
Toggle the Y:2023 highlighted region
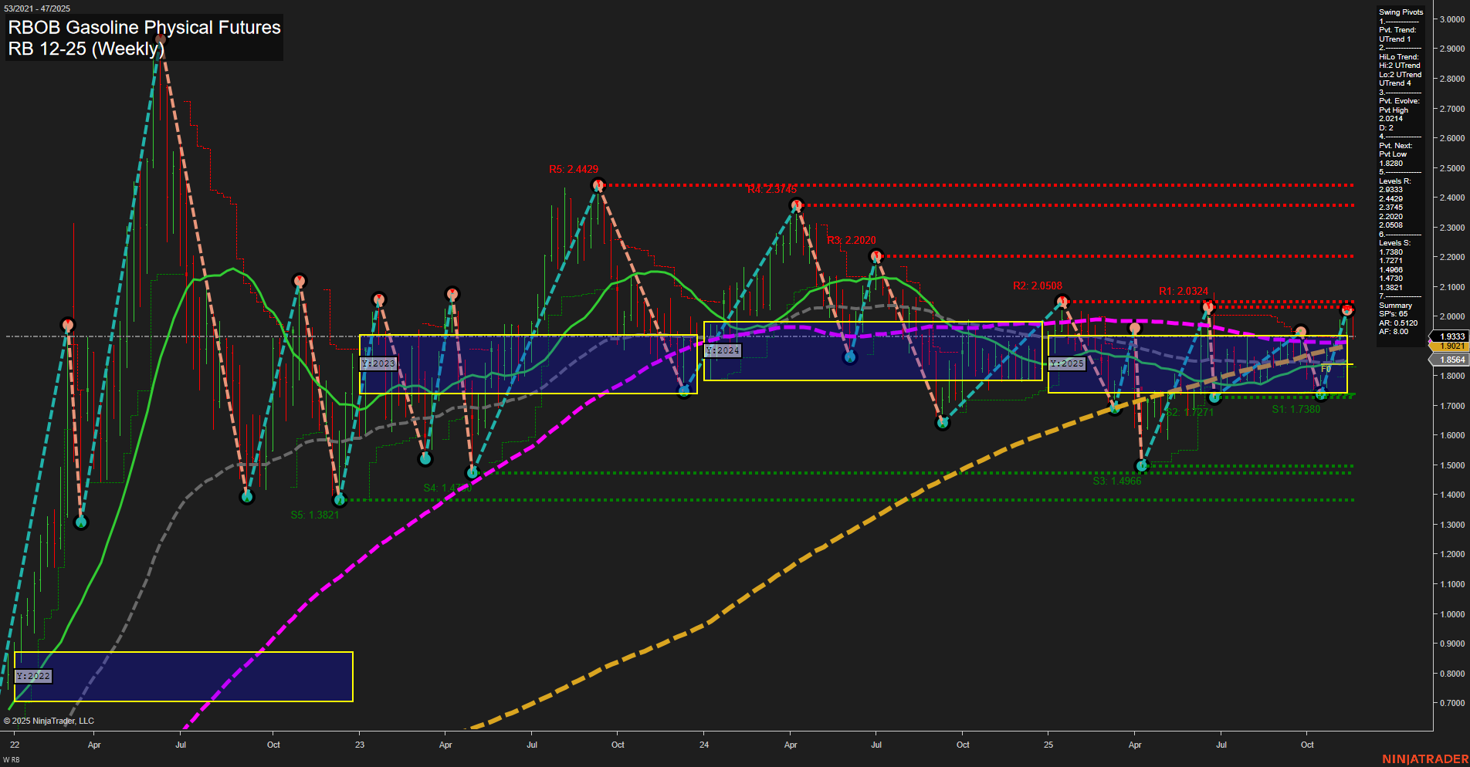[x=378, y=363]
